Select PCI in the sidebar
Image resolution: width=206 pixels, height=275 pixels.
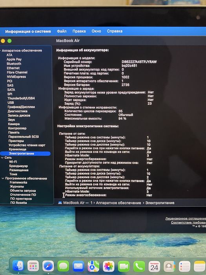point(10,81)
